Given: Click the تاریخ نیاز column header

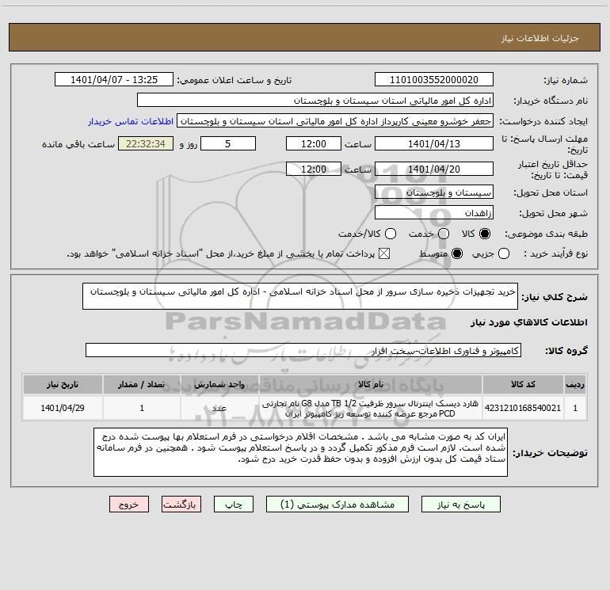Looking at the screenshot, I should click(63, 384).
